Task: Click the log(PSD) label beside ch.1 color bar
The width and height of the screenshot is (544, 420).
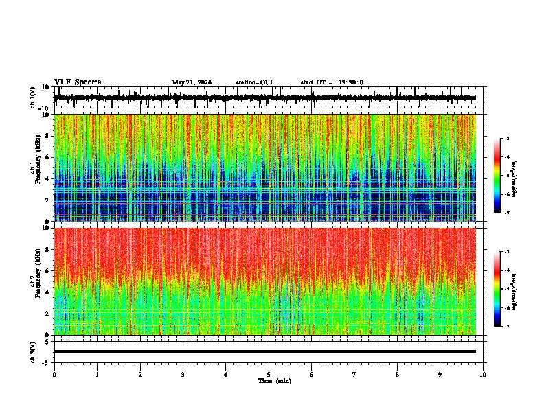Action: pos(514,179)
